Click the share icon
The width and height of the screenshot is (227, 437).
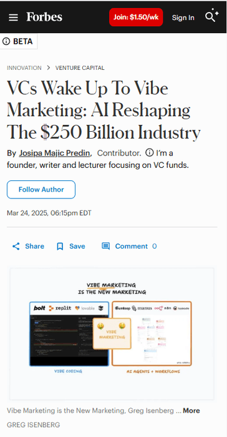(x=16, y=246)
